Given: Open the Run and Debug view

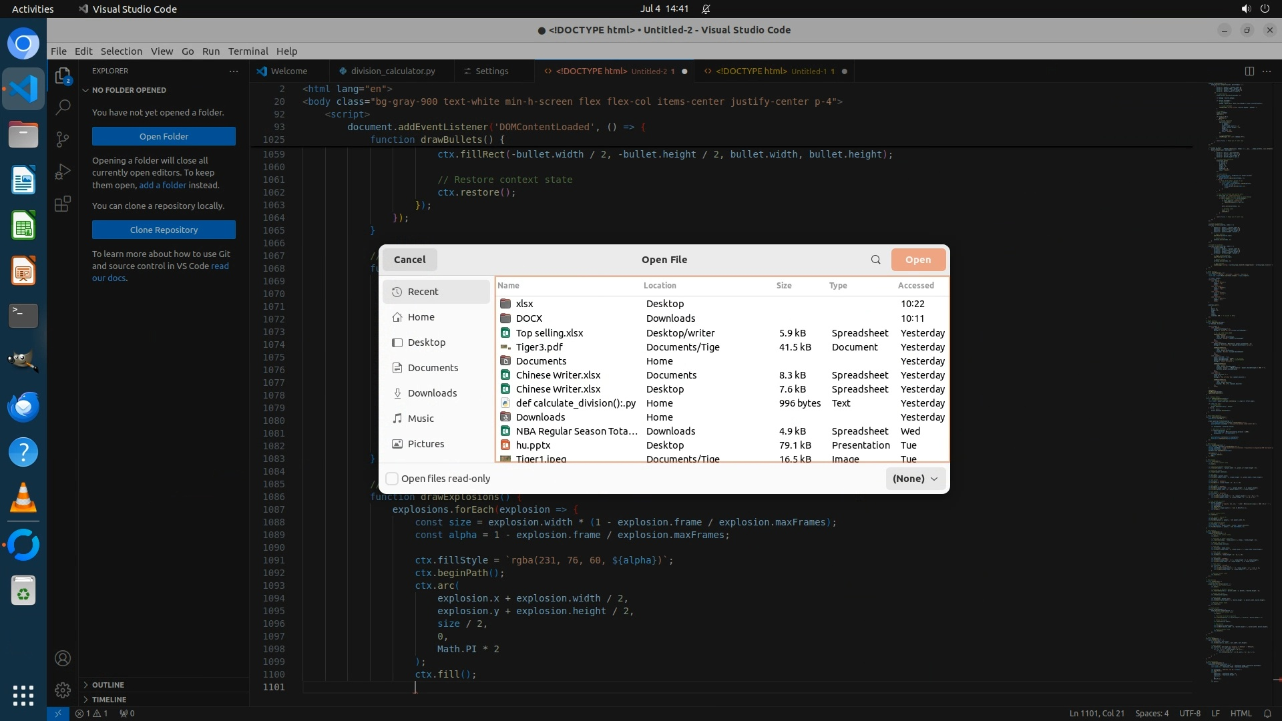Looking at the screenshot, I should tap(63, 172).
